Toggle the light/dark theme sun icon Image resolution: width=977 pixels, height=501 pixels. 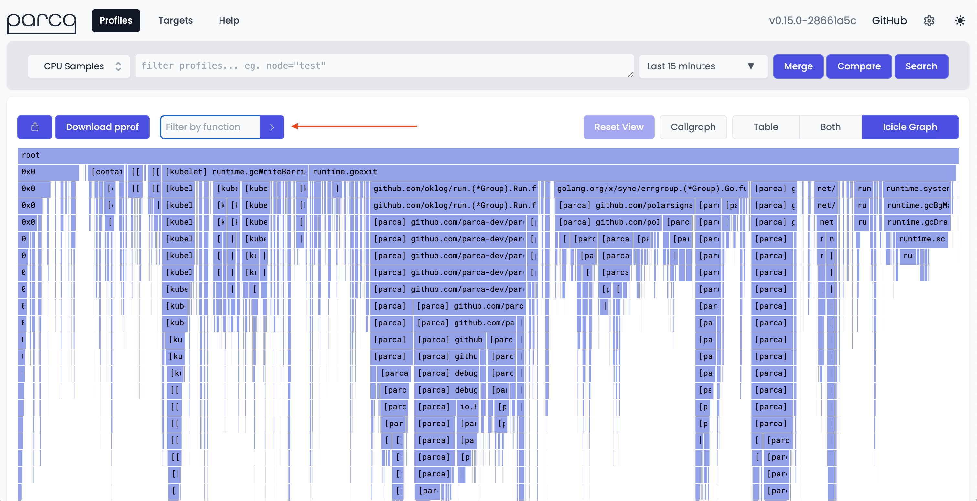coord(960,20)
